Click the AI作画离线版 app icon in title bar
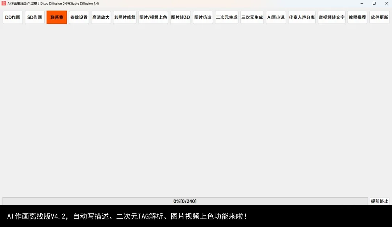392x227 pixels. [x=4, y=4]
